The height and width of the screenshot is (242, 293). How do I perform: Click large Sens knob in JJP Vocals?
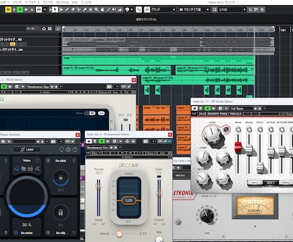212,135
